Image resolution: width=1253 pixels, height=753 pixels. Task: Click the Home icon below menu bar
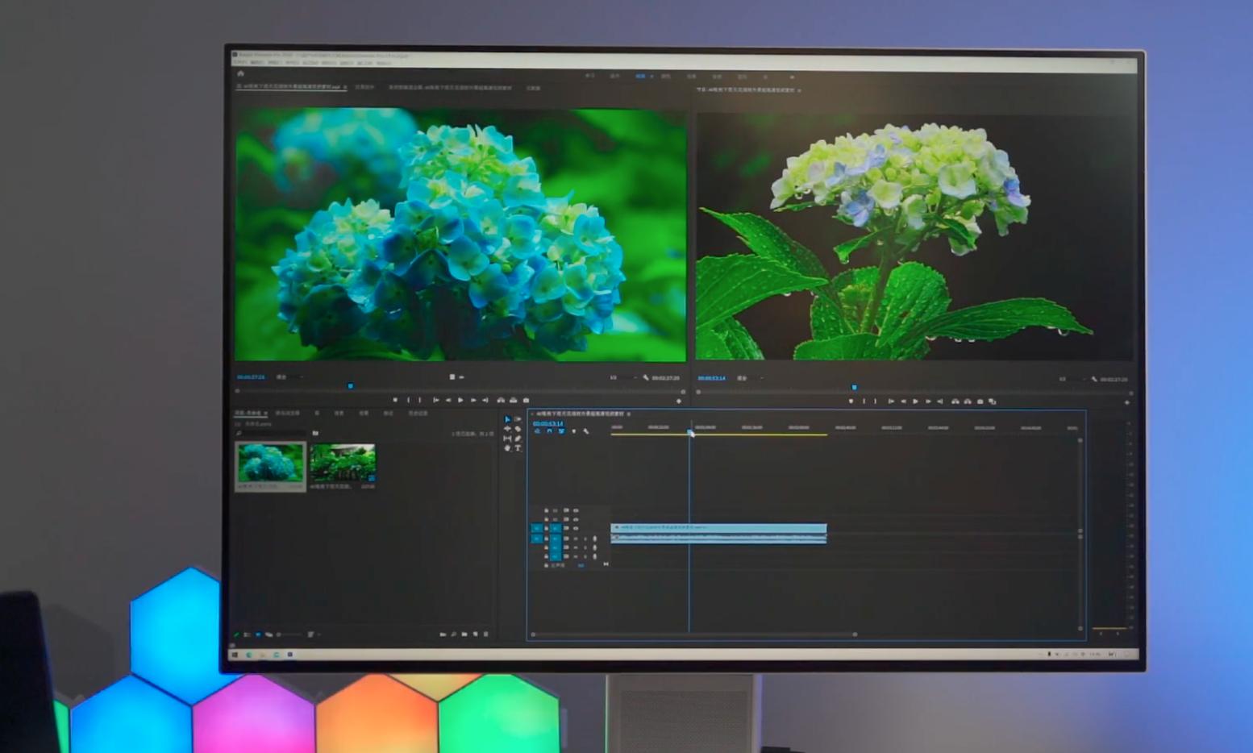pyautogui.click(x=240, y=73)
